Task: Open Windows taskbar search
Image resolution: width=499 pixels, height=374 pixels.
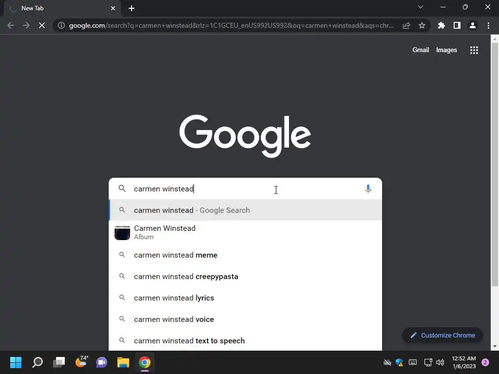Action: point(38,362)
